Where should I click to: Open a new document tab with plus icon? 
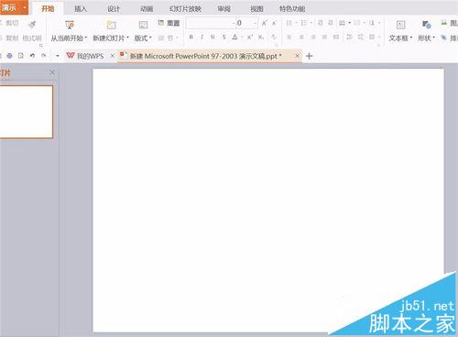tap(309, 56)
